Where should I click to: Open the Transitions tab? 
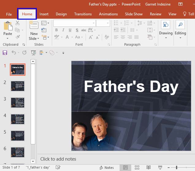pyautogui.click(x=83, y=14)
